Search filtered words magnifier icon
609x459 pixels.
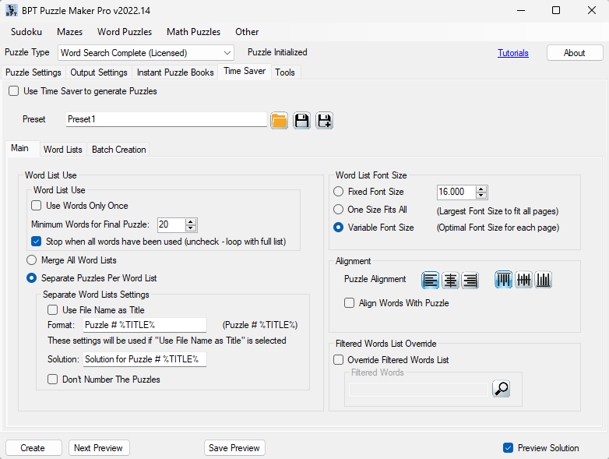(501, 389)
